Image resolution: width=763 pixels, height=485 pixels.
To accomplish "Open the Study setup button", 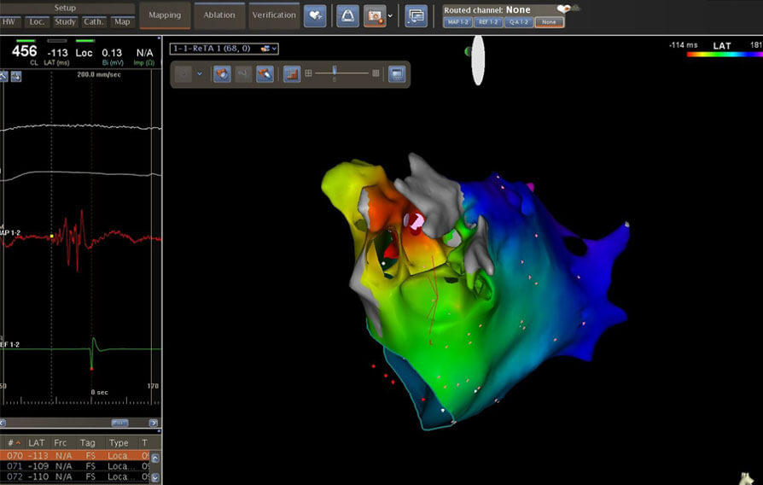I will tap(65, 21).
